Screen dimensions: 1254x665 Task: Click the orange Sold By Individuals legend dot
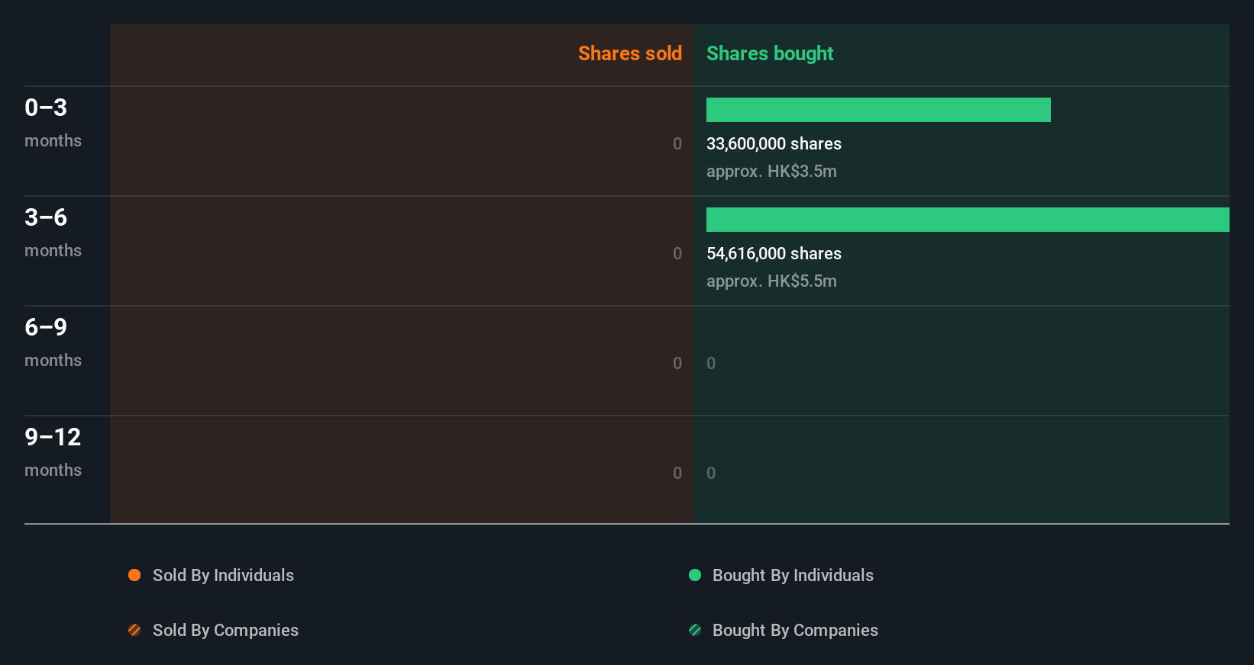134,575
